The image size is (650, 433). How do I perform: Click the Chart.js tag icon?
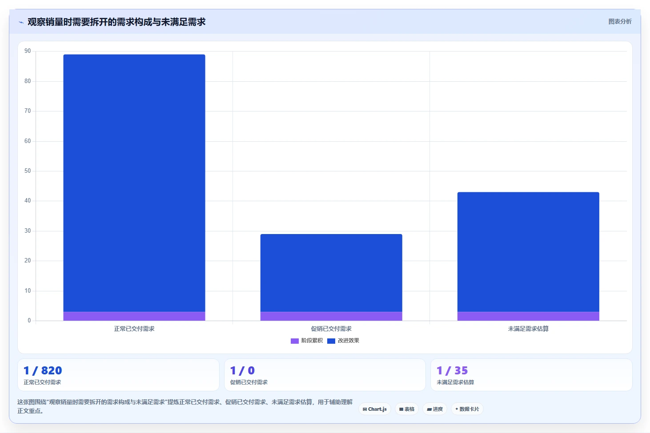tap(365, 409)
